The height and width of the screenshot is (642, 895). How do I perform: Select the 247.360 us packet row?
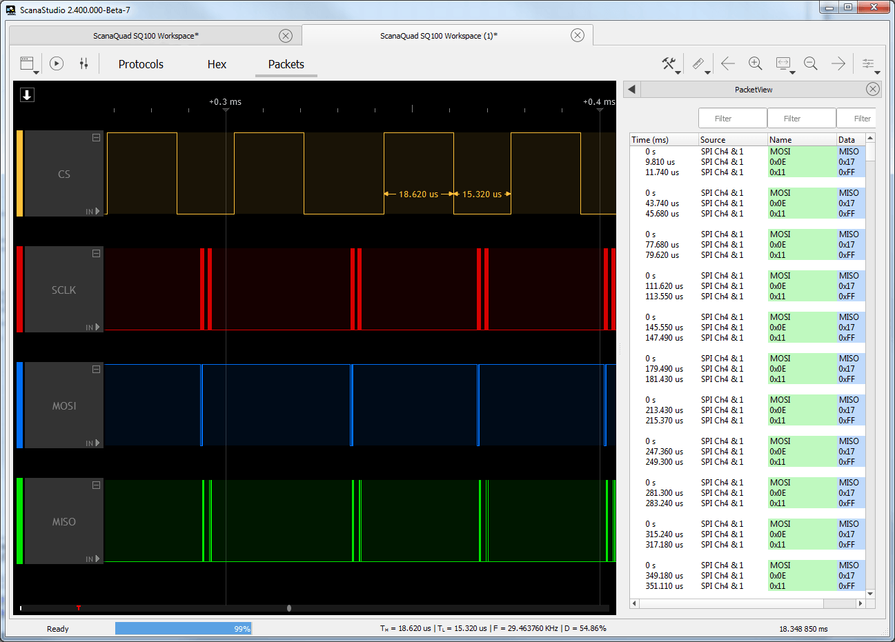[x=747, y=452]
